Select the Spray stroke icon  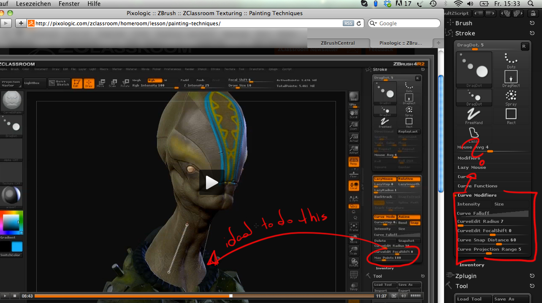click(x=511, y=97)
